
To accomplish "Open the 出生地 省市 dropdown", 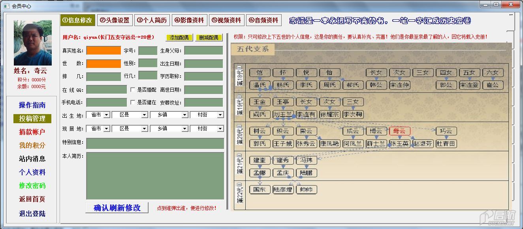I will tap(98, 115).
